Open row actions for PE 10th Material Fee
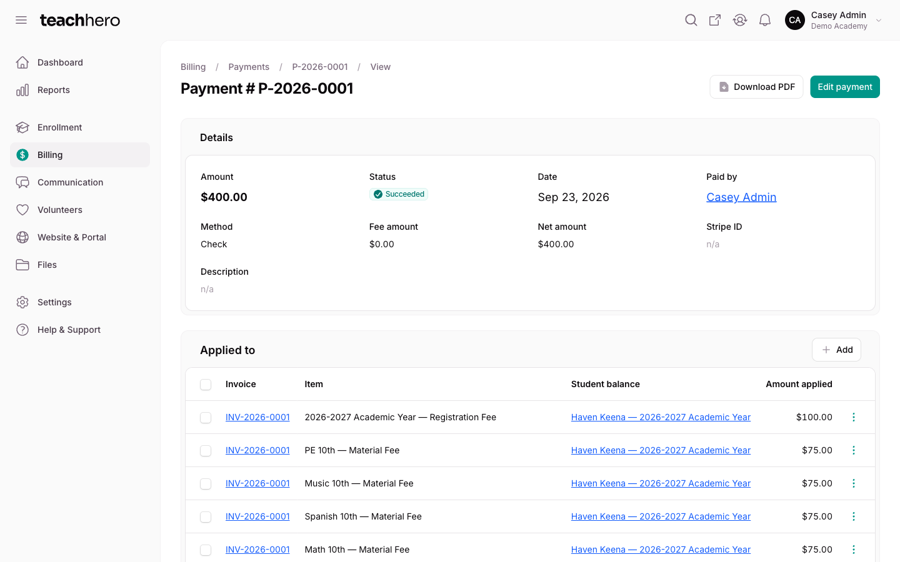The image size is (900, 562). (854, 450)
